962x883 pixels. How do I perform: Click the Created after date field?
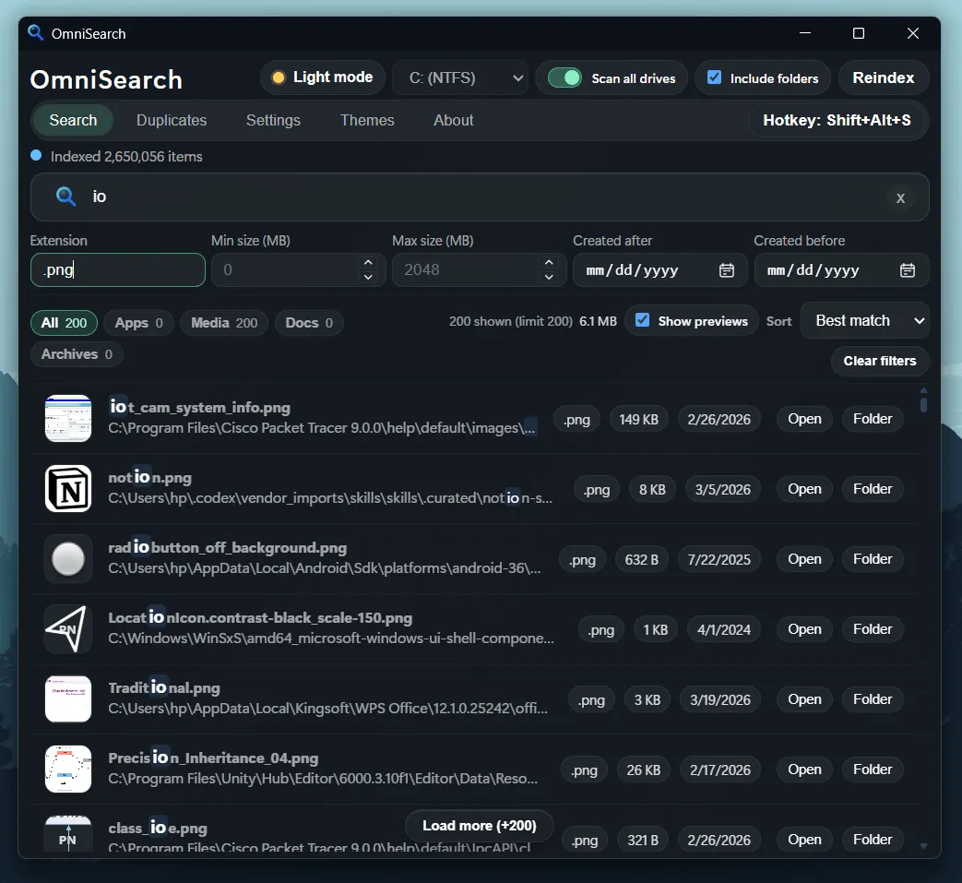(x=659, y=270)
